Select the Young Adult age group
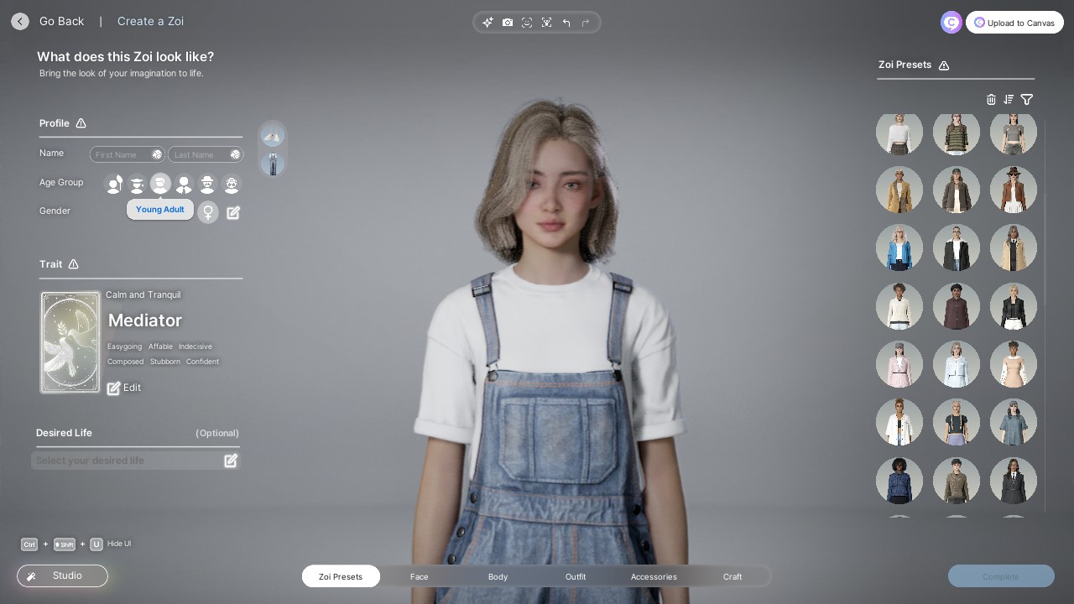1074x604 pixels. point(160,184)
